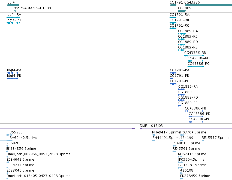
Task: Click the CG1889-PA protein label
Action: (188, 87)
